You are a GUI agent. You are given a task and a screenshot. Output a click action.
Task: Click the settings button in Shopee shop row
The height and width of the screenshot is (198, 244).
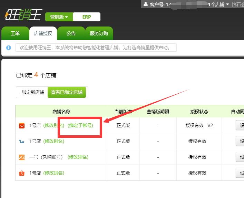click(240, 173)
